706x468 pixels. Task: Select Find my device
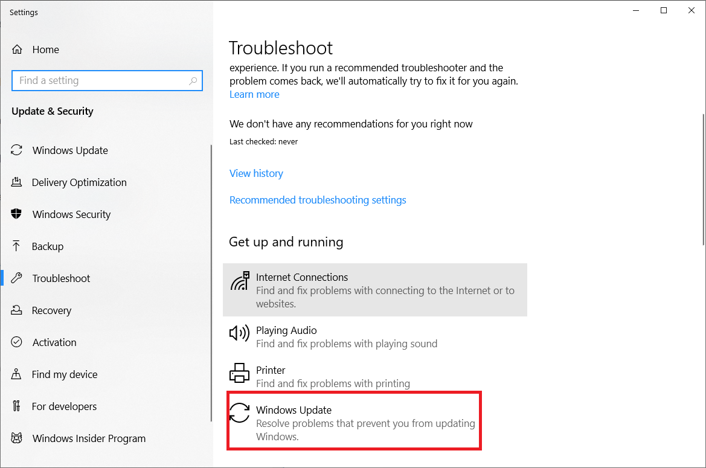pos(65,374)
